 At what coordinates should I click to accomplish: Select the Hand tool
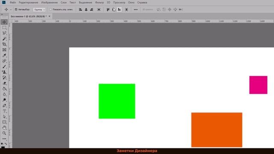(x=4, y=127)
